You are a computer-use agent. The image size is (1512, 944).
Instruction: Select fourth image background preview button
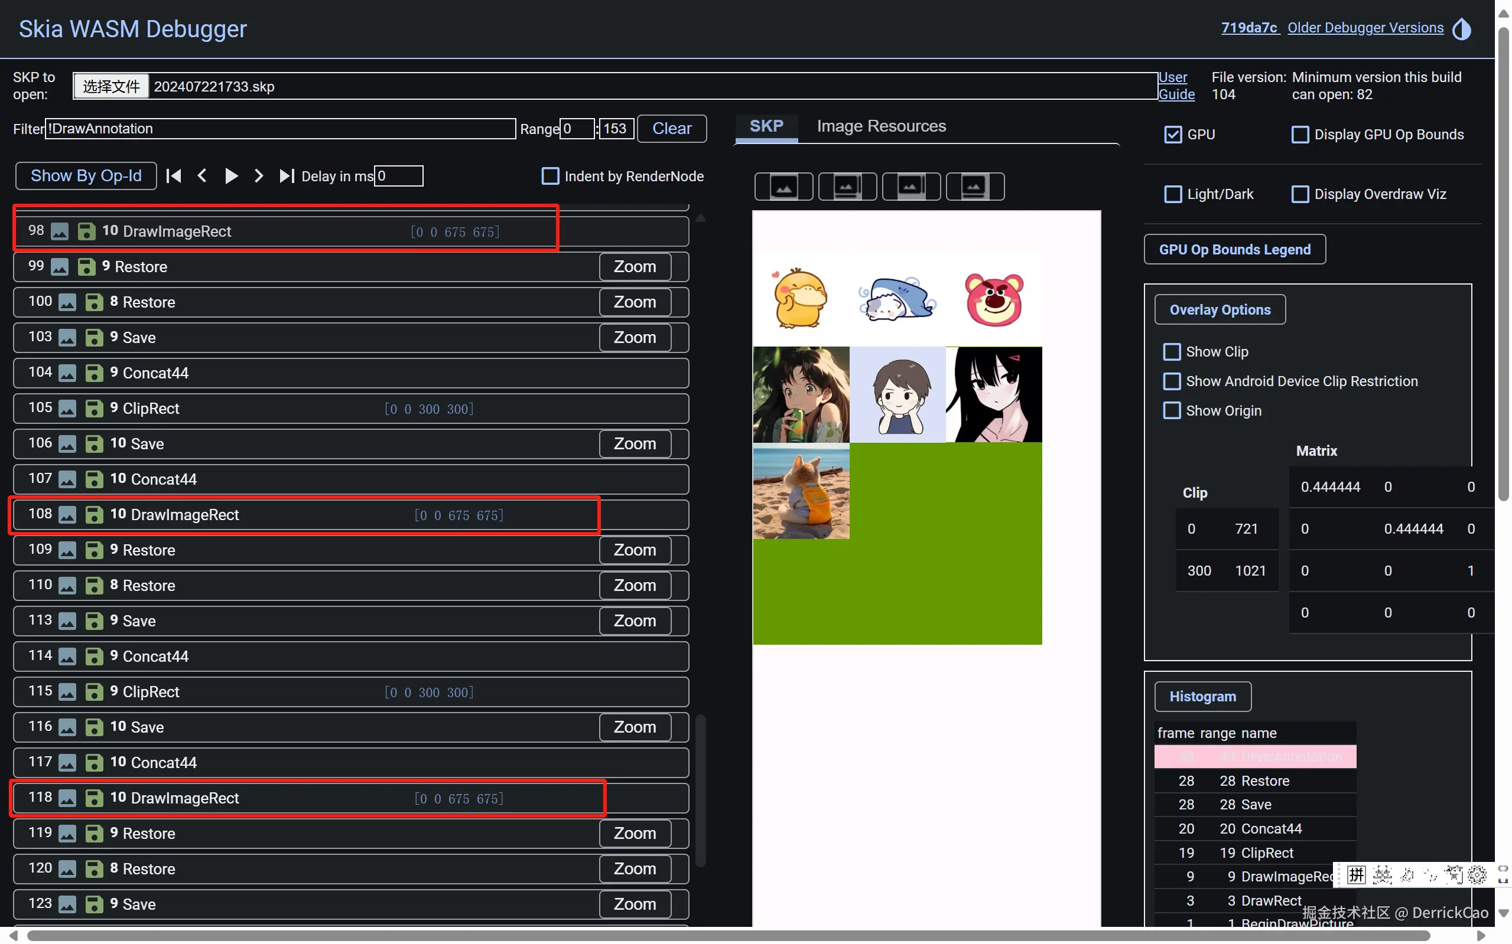point(975,187)
